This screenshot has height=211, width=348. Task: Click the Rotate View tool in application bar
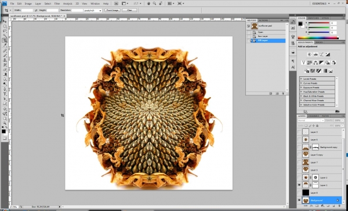coord(161,3)
